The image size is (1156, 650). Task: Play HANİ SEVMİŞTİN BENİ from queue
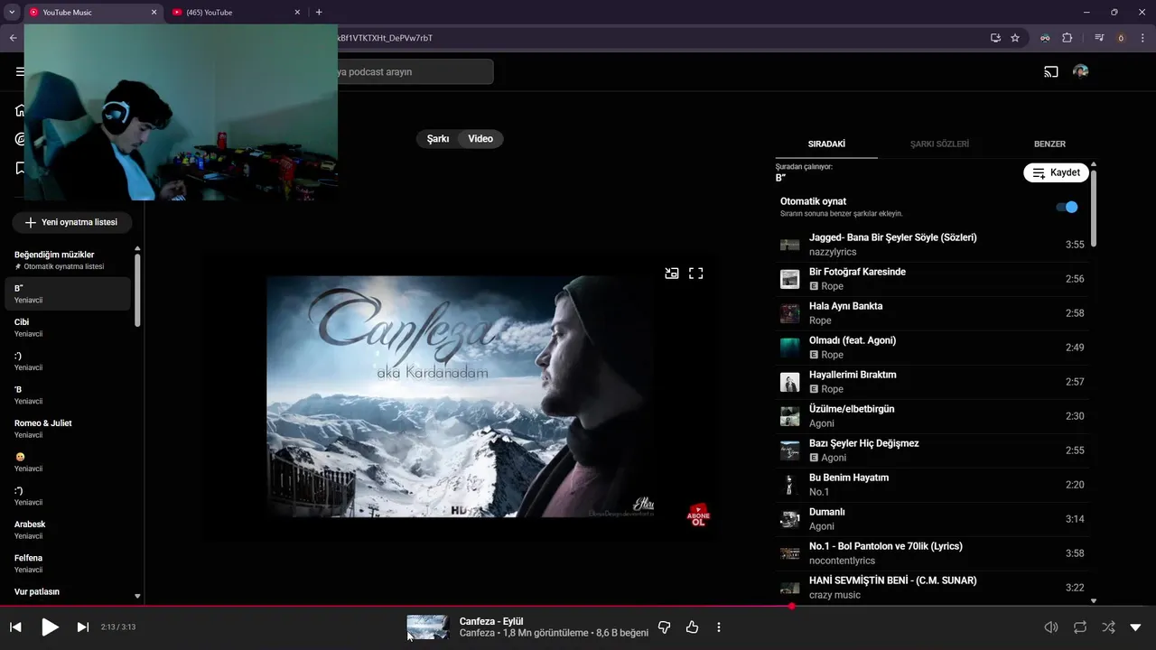pyautogui.click(x=932, y=588)
